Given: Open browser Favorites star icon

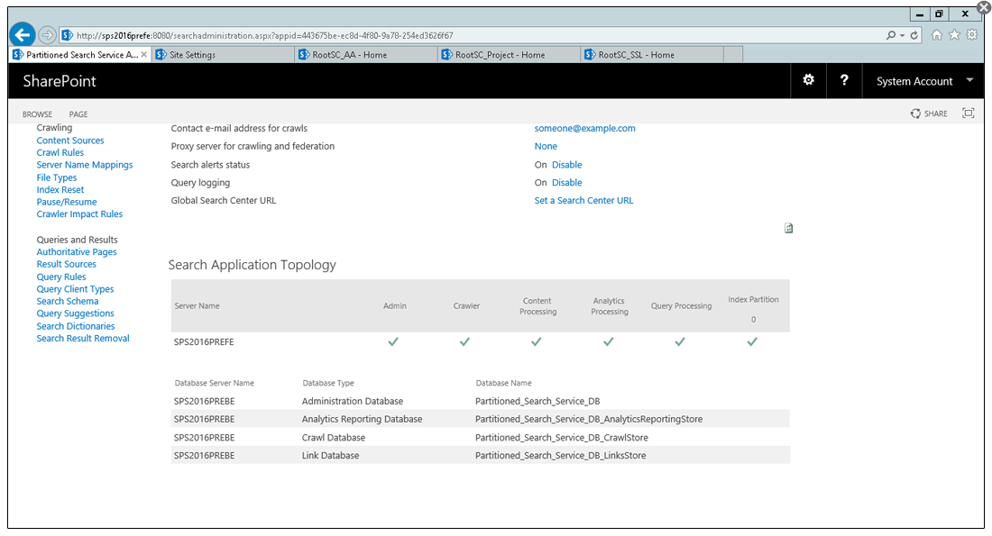Looking at the screenshot, I should (x=954, y=35).
